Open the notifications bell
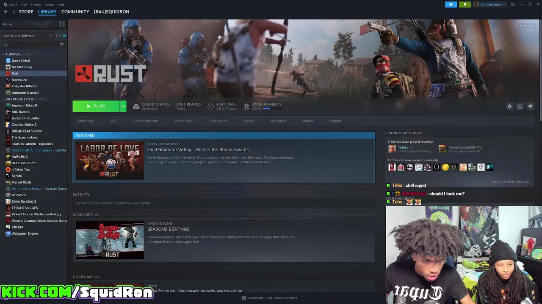 coord(465,5)
